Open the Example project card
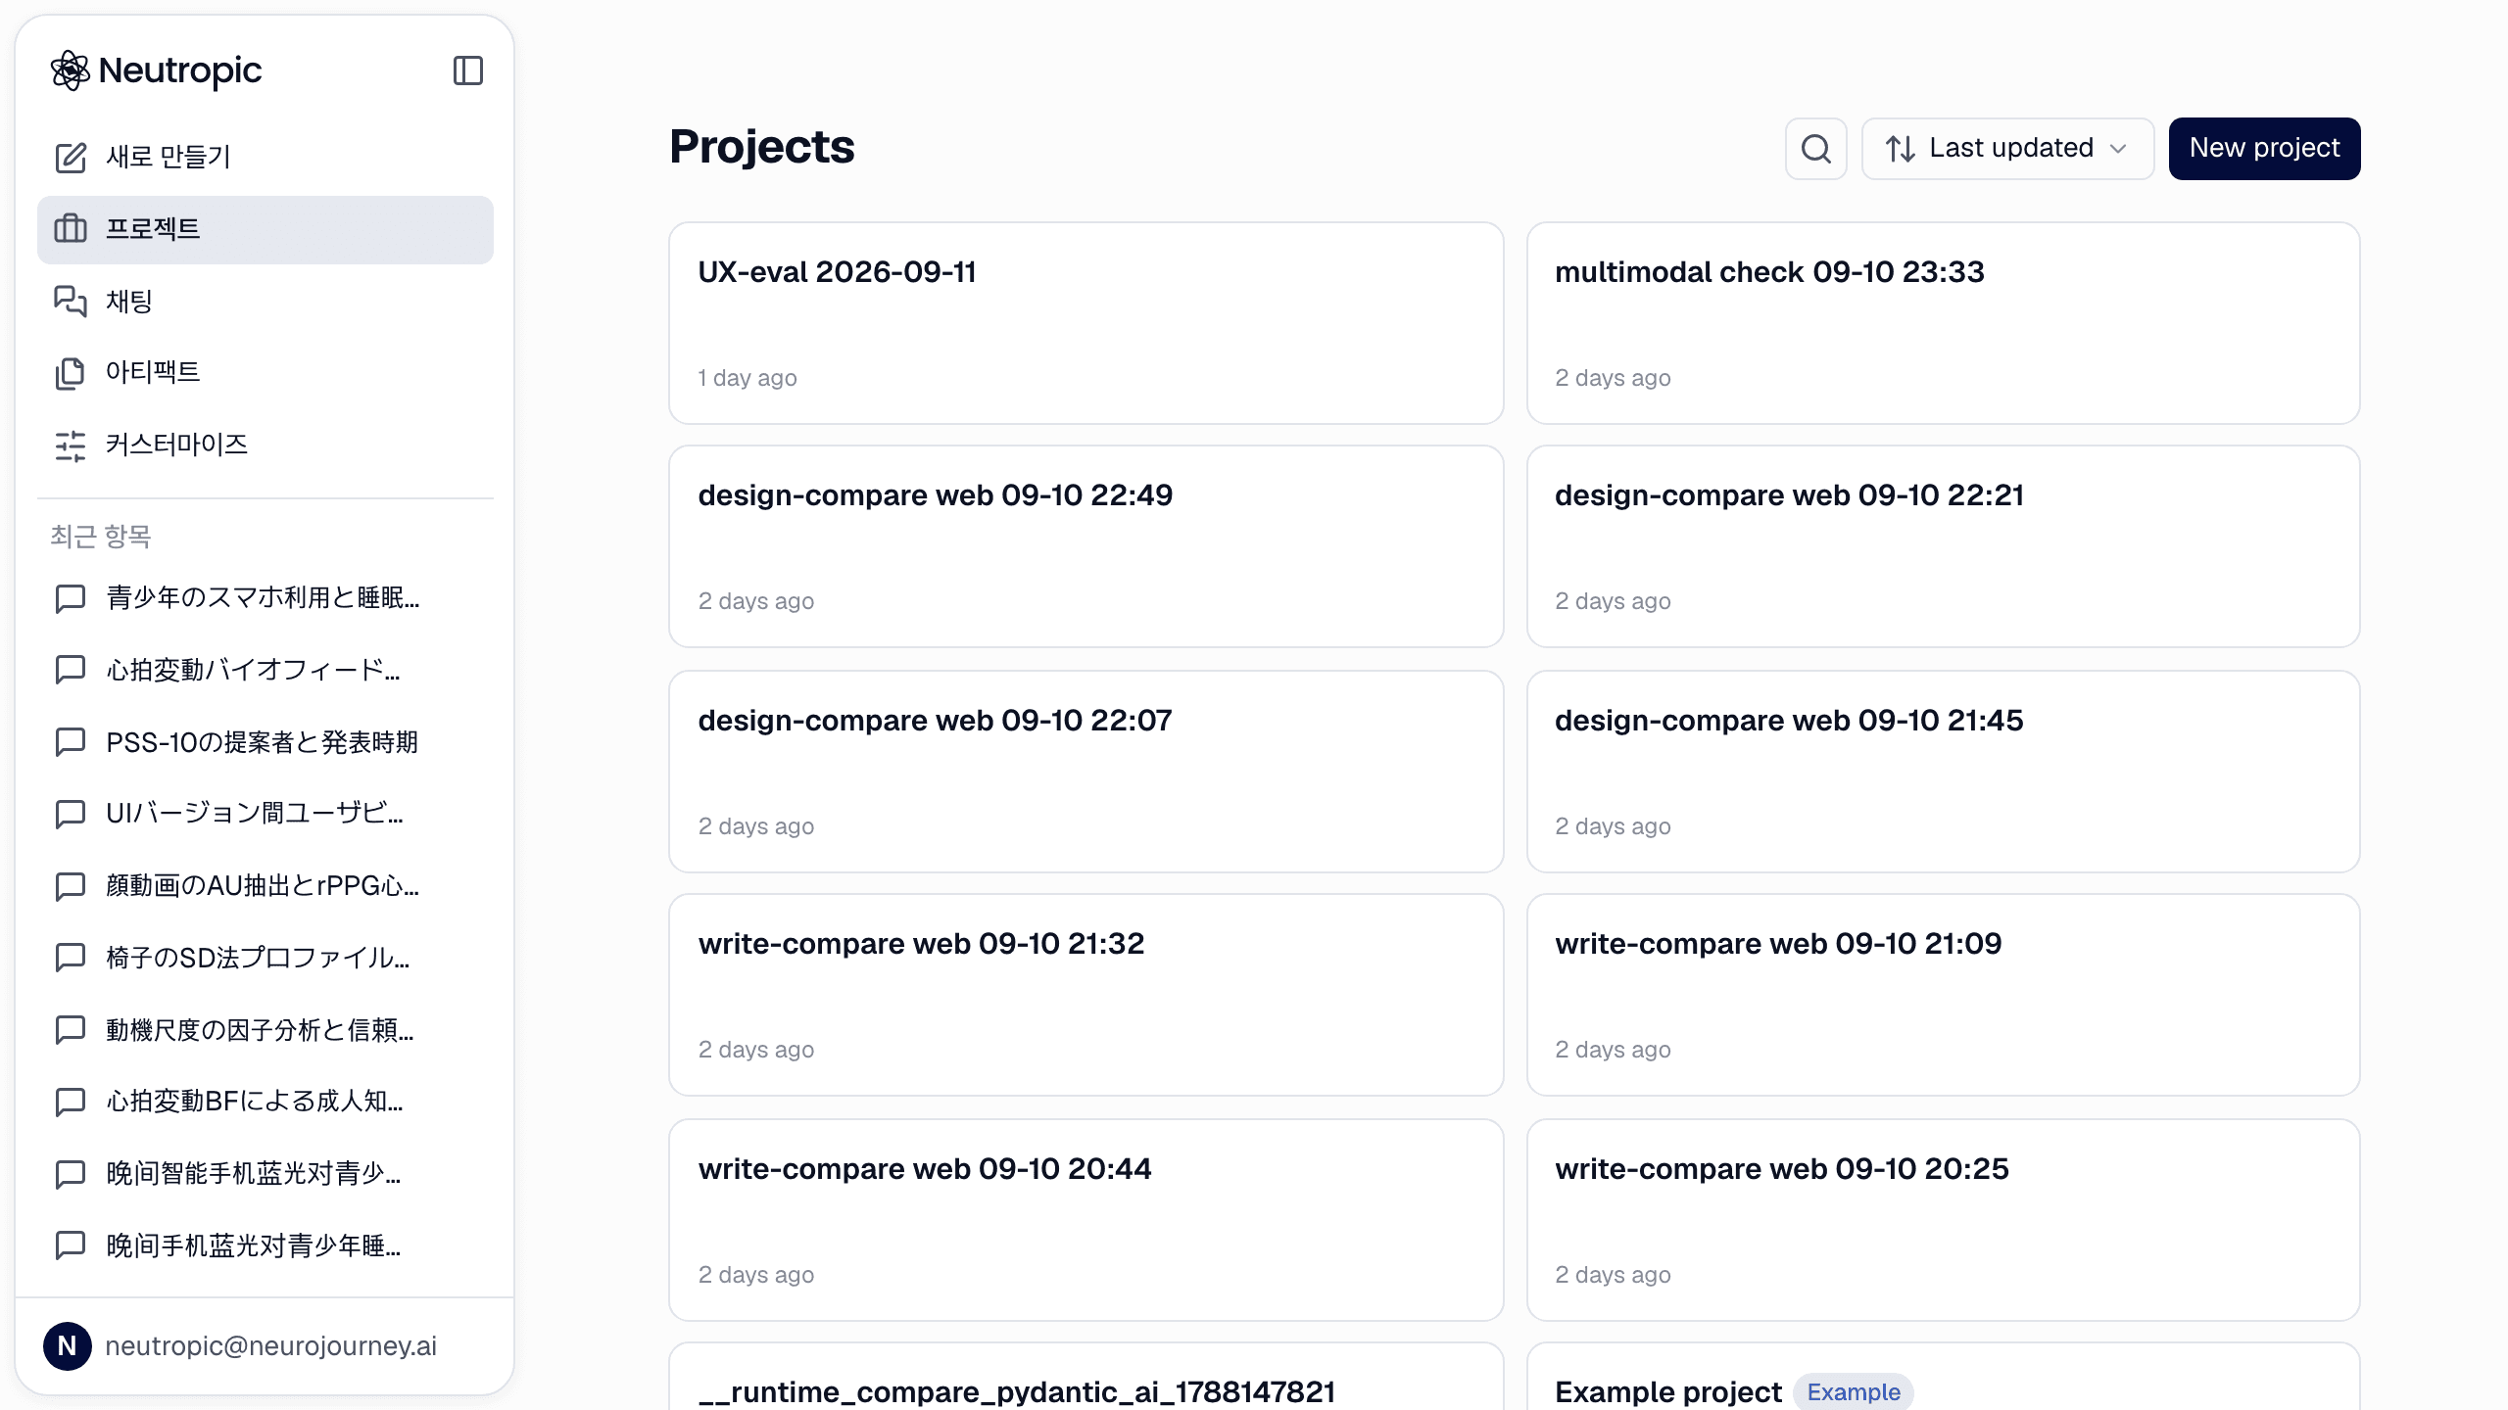This screenshot has height=1410, width=2508. click(x=1943, y=1377)
